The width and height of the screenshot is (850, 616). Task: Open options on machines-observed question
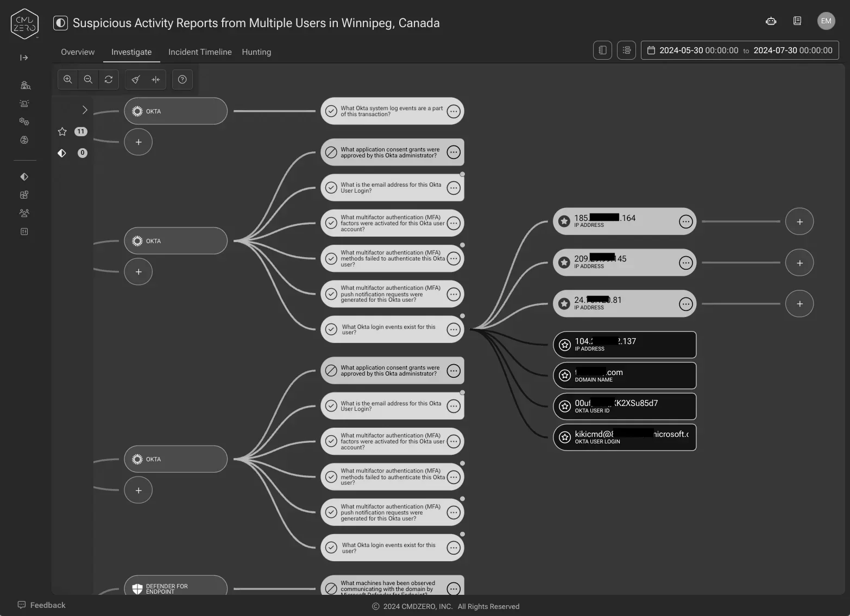[x=454, y=588]
